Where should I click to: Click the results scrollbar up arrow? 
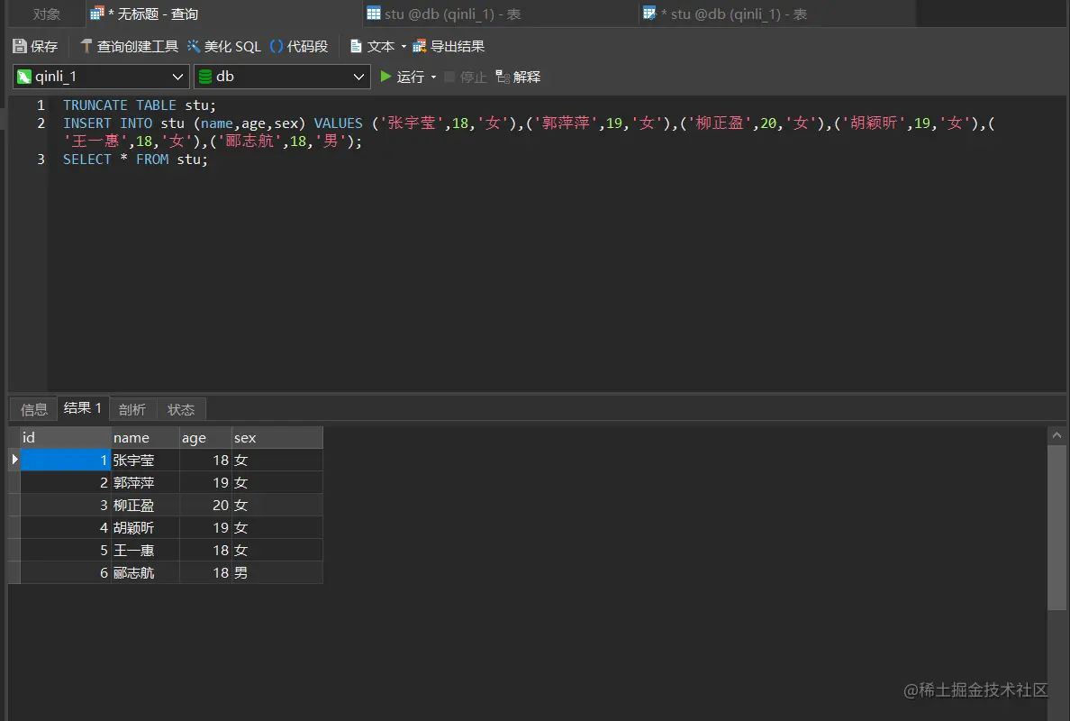[1056, 435]
